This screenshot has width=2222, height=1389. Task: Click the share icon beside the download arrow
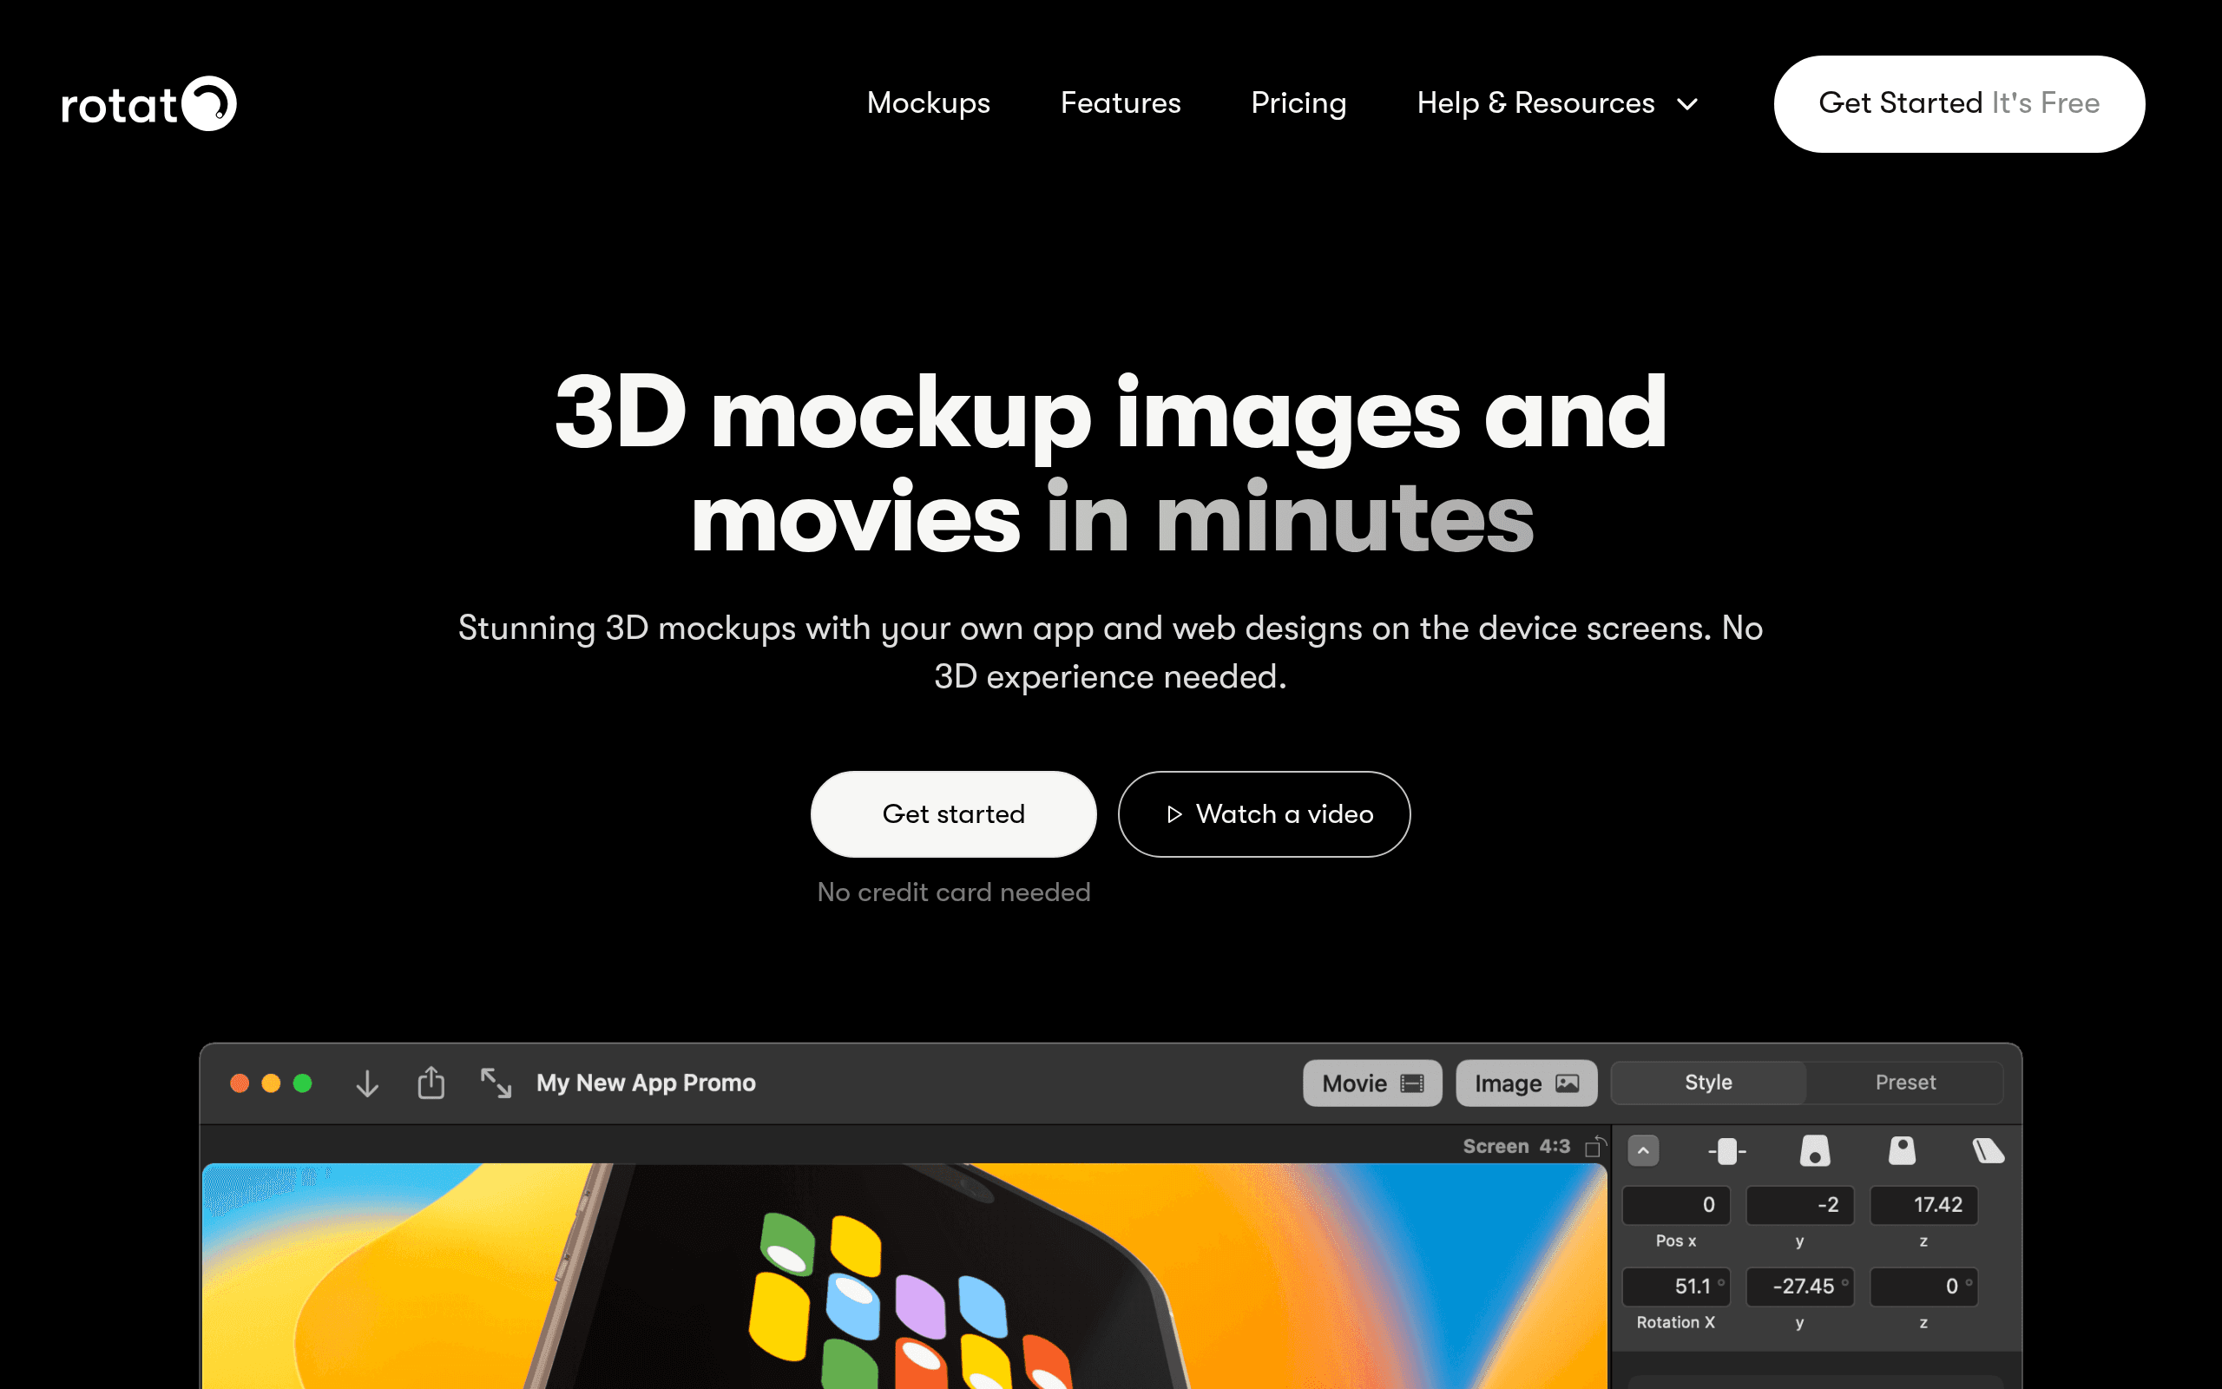point(431,1083)
